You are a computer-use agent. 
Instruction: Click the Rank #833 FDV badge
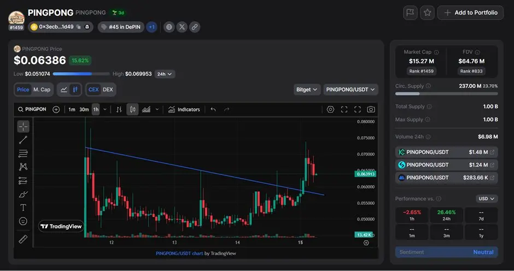[471, 71]
